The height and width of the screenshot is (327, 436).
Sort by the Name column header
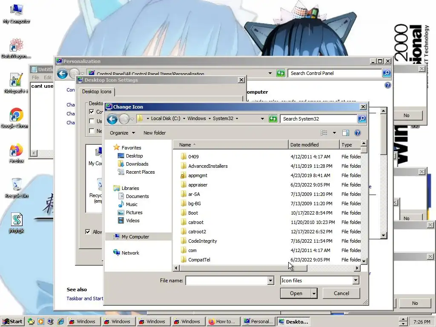(x=230, y=145)
